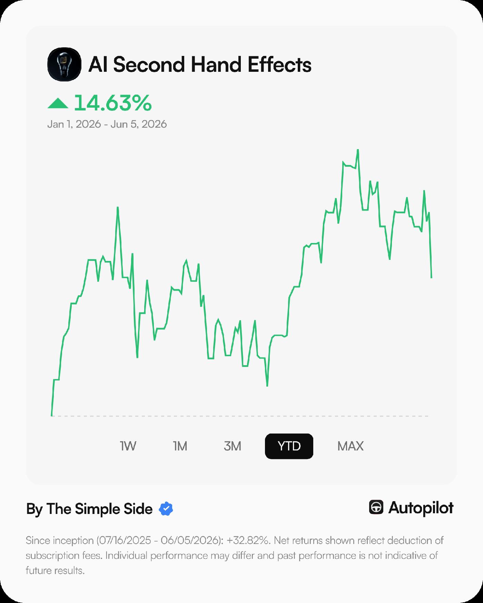
Task: Click the lightbulb portfolio avatar icon
Action: (x=64, y=64)
